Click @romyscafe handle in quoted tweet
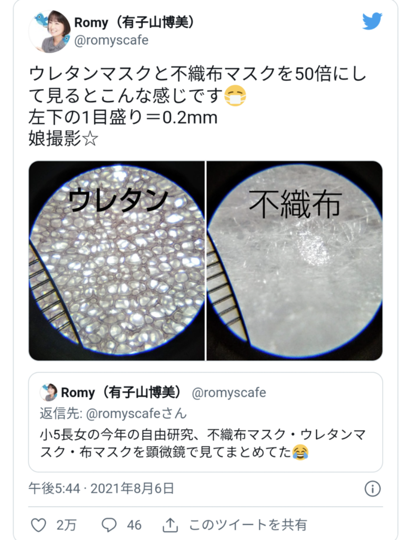 tap(229, 392)
